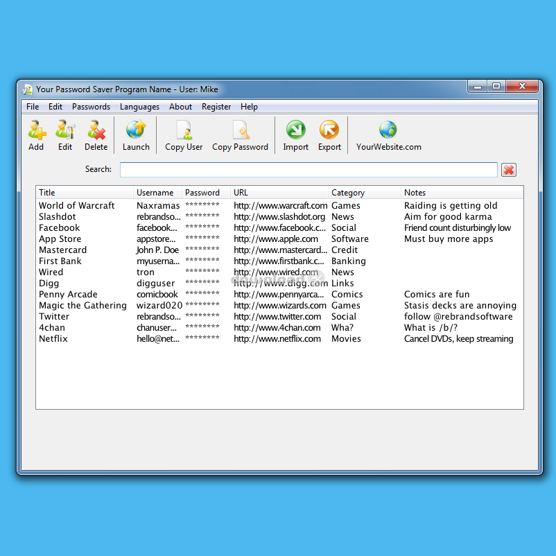This screenshot has height=556, width=556.
Task: Select the Netflix entry title
Action: (x=53, y=338)
